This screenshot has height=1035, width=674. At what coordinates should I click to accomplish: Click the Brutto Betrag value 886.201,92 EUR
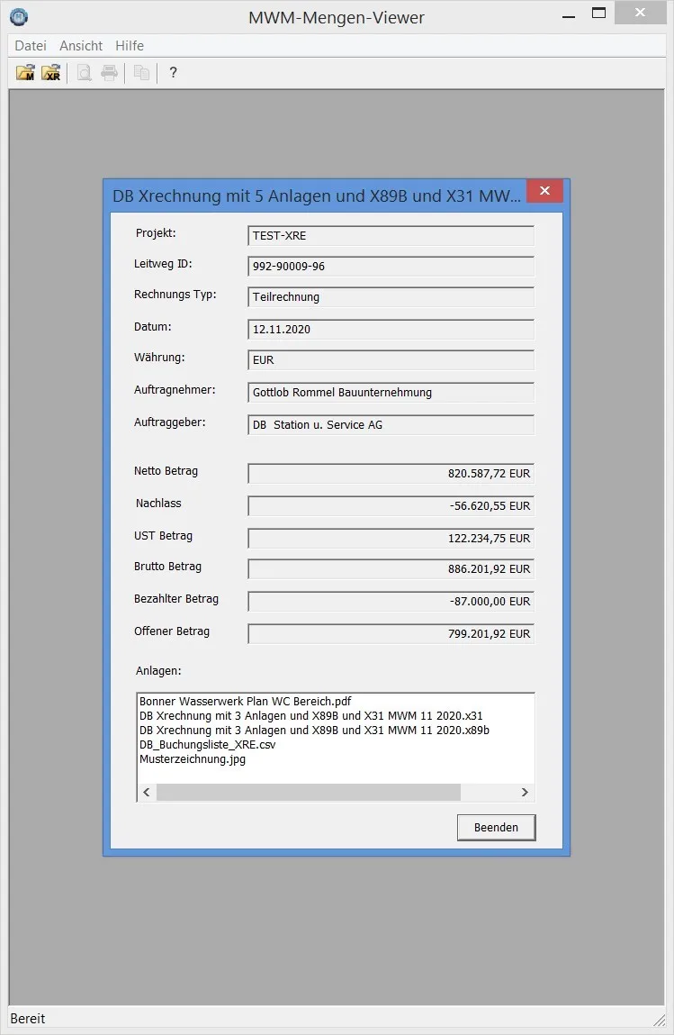pyautogui.click(x=391, y=569)
